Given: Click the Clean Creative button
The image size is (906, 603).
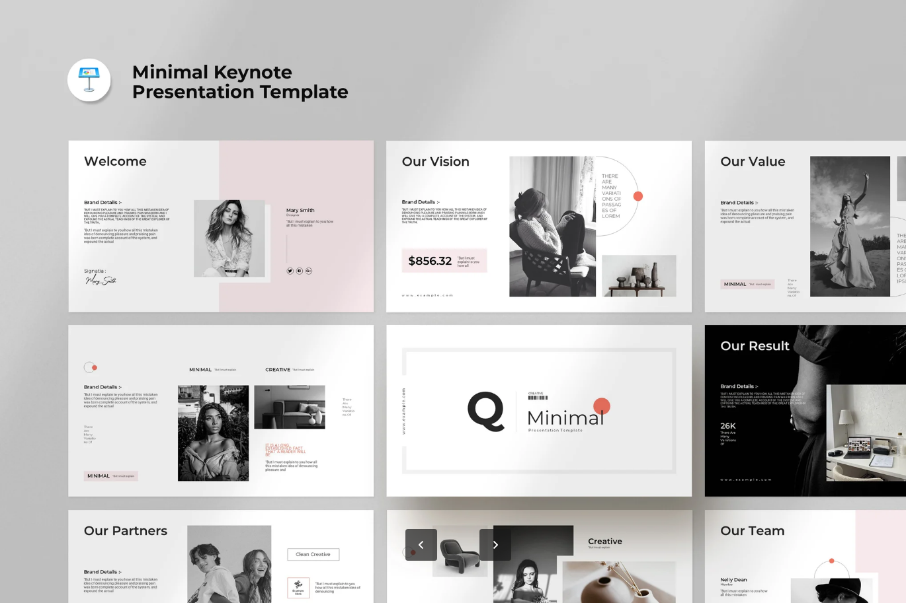Looking at the screenshot, I should click(x=313, y=554).
